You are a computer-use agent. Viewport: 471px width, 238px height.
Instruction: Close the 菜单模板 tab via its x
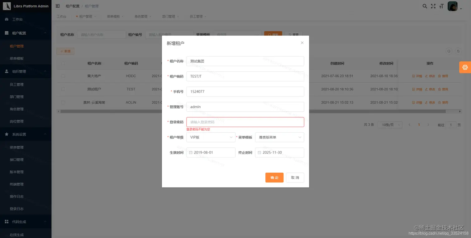pyautogui.click(x=123, y=17)
